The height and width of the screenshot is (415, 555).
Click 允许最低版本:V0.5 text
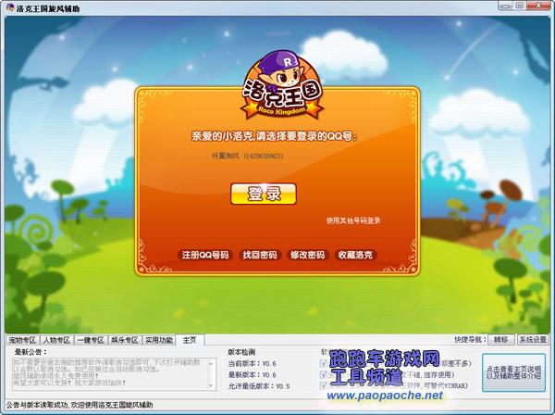click(x=259, y=386)
